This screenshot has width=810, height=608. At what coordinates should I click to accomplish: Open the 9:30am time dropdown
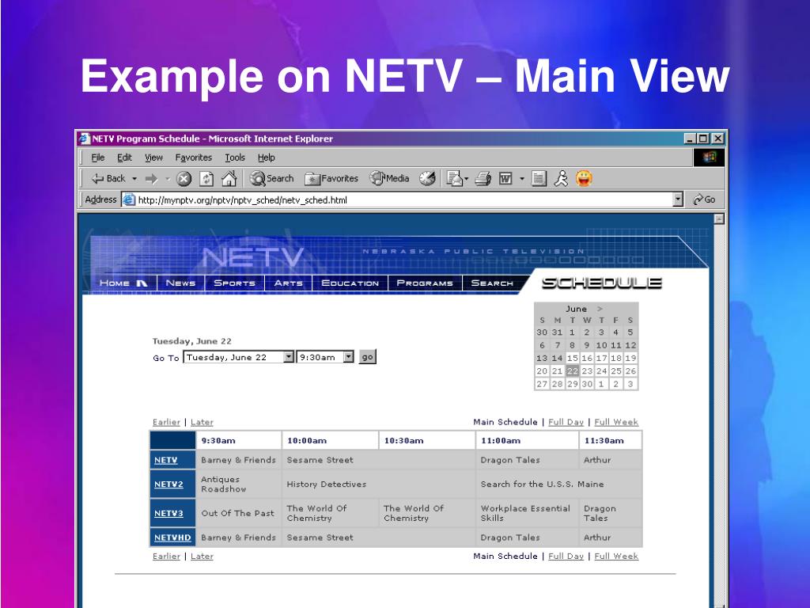[x=349, y=357]
